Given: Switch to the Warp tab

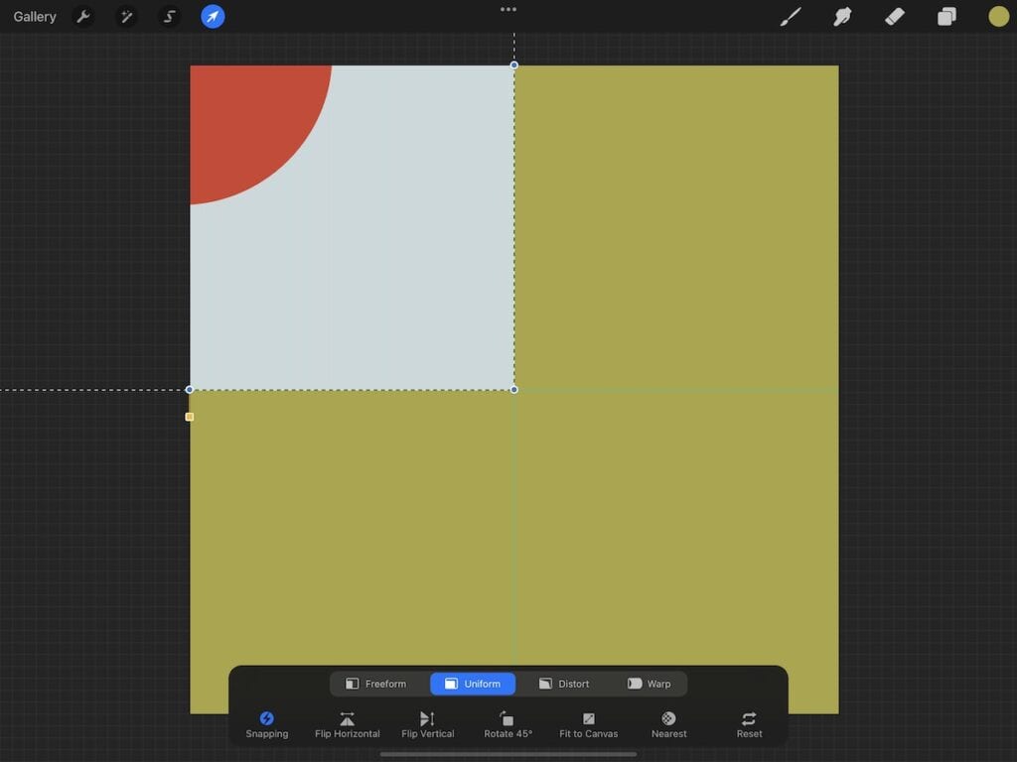Looking at the screenshot, I should (651, 683).
